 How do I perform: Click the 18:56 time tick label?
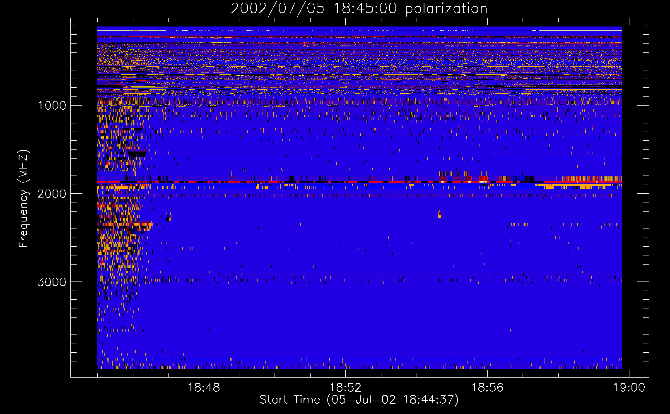point(487,388)
